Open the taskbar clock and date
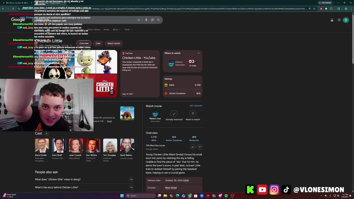Viewport: 354px width, 199px height. pos(345,196)
